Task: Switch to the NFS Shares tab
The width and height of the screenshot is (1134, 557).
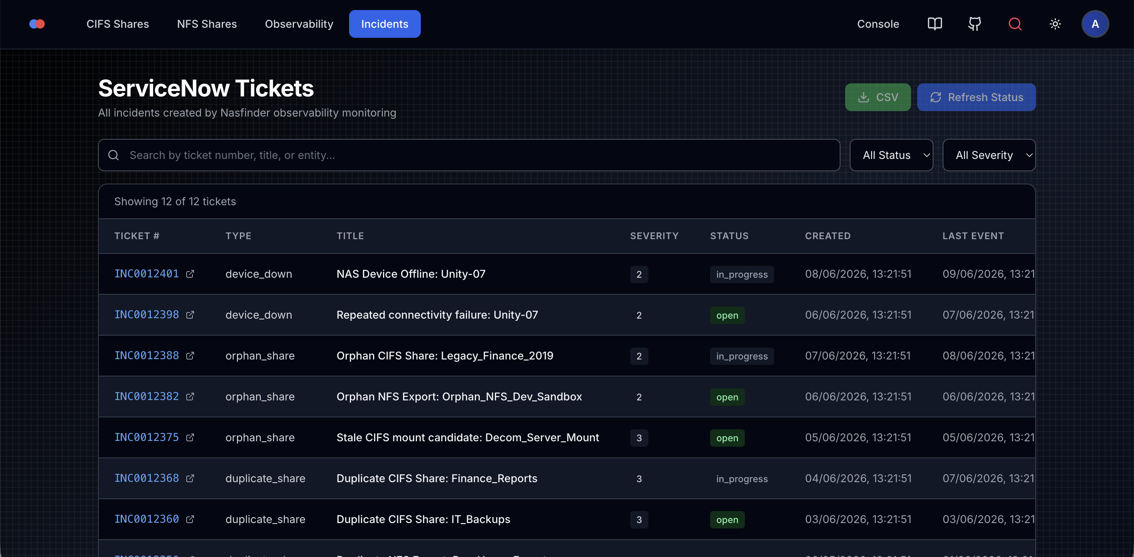Action: [207, 24]
